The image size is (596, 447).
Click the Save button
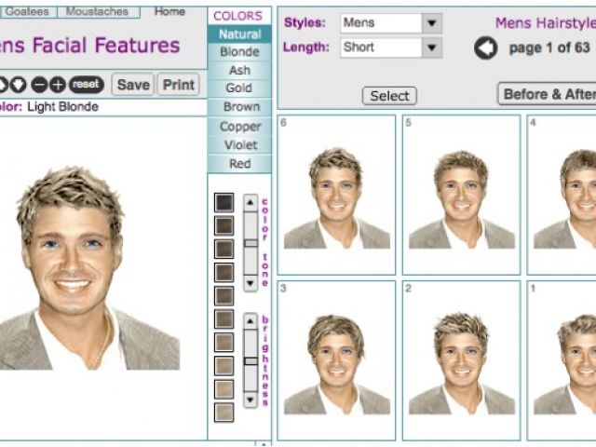pyautogui.click(x=133, y=85)
